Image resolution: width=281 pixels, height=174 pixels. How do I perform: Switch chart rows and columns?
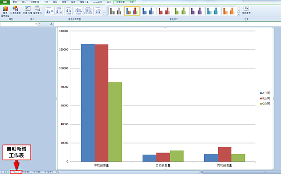coord(28,10)
